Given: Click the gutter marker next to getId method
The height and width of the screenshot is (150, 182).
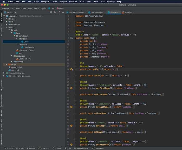Looking at the screenshot, I should point(71,69).
